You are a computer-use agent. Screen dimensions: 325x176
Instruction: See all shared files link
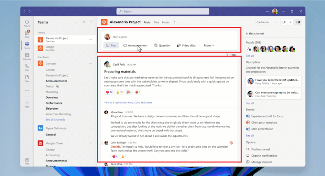(x=250, y=135)
